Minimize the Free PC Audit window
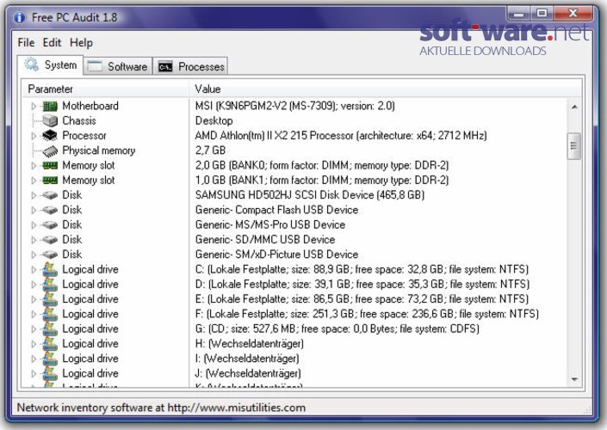The image size is (607, 430). click(519, 15)
